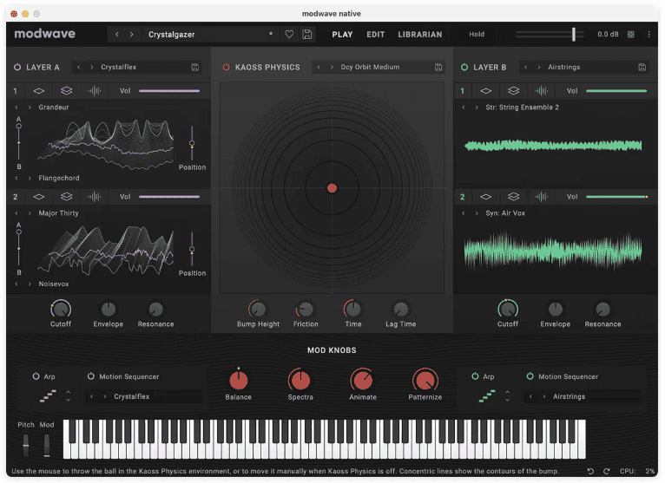
Task: Adjust Layer B oscillator 2 Vol slider
Action: click(616, 197)
